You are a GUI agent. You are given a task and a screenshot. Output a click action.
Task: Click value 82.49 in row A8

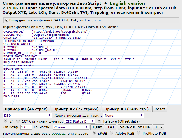tap(86, 93)
